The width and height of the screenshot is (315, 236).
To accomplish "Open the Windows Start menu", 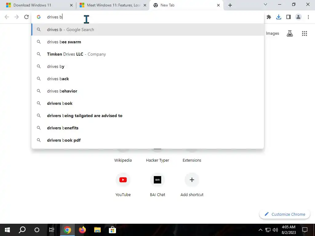I will click(7, 230).
